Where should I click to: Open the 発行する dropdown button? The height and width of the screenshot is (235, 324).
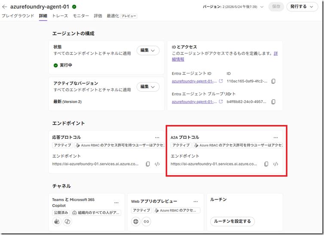(302, 6)
